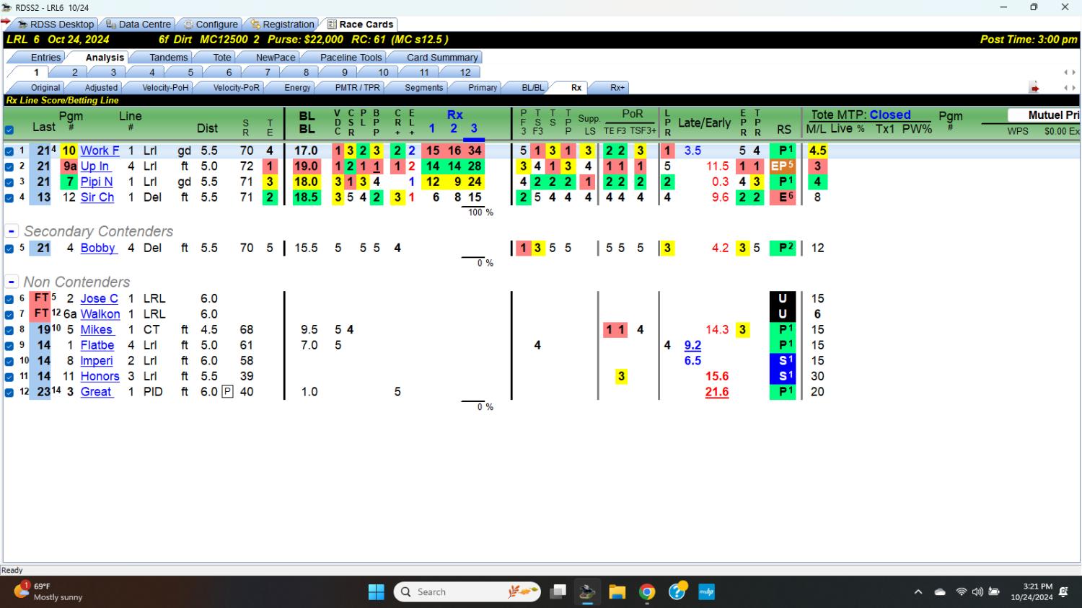Open notification bell in system tray
The width and height of the screenshot is (1082, 608).
pos(1063,591)
